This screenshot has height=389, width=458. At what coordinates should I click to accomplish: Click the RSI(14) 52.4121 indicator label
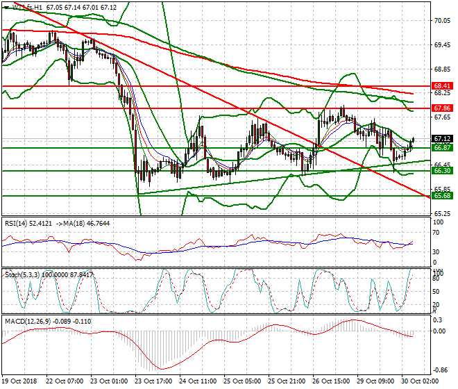click(x=28, y=224)
